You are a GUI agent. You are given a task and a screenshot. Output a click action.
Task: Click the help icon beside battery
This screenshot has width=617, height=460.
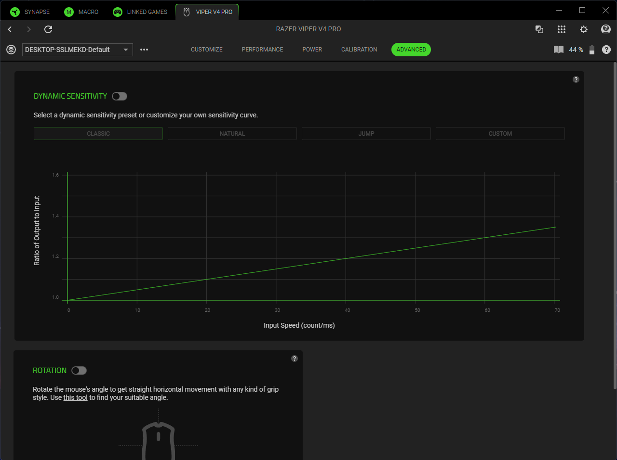point(606,50)
